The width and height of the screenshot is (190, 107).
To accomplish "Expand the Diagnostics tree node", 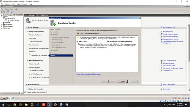I will (2, 24).
